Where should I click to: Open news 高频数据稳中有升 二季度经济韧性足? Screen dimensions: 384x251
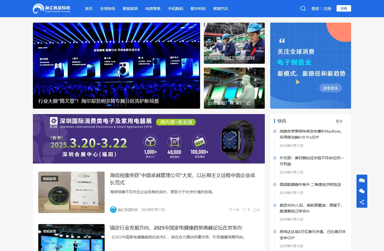[x=310, y=185]
